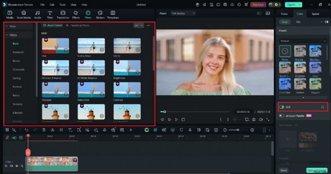
Task: Open Stock Media library
Action: 24,15
